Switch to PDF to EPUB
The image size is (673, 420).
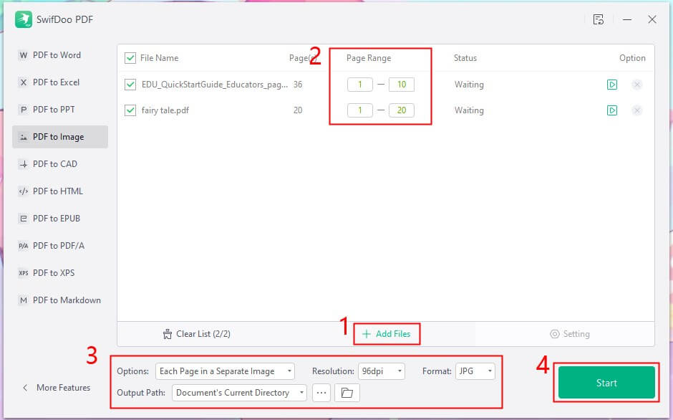[x=60, y=219]
